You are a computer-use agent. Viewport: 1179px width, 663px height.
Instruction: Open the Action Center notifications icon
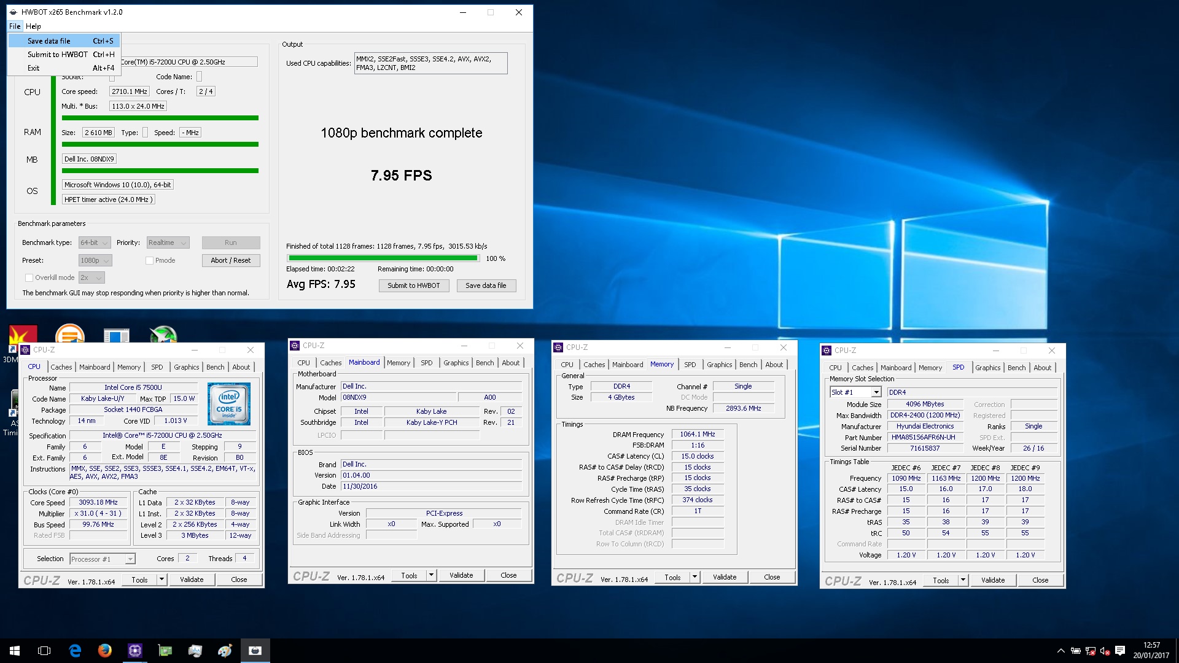click(x=1120, y=651)
